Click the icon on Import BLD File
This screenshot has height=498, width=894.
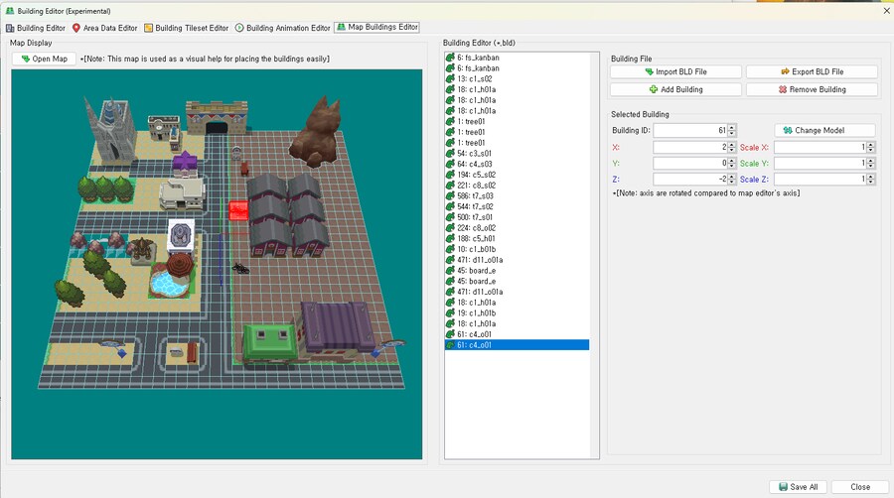point(649,71)
